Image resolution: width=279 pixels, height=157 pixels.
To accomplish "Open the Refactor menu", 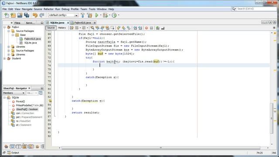I will pyautogui.click(x=48, y=9).
